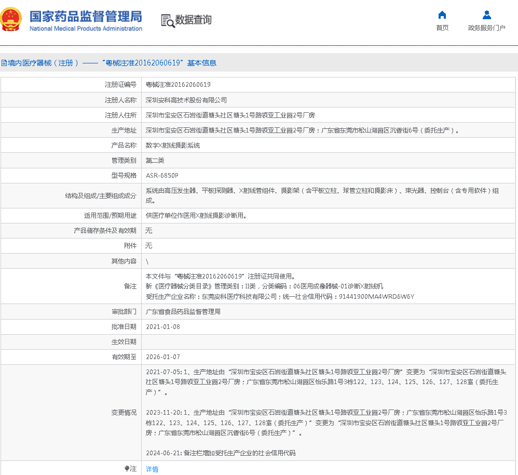Click the national emblem logo
This screenshot has width=518, height=475.
(x=11, y=20)
